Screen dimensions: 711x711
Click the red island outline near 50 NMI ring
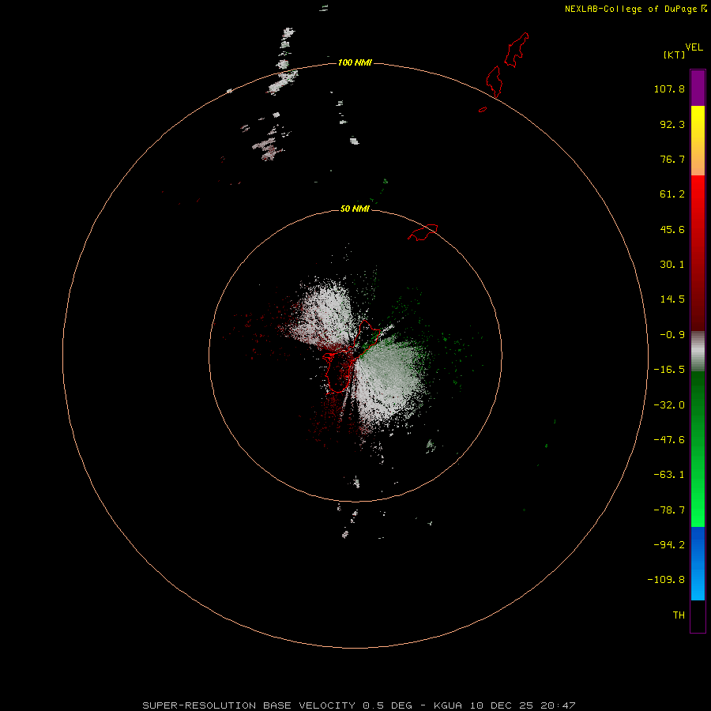click(x=423, y=232)
